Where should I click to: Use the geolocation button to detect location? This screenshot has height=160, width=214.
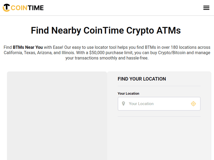click(x=193, y=103)
